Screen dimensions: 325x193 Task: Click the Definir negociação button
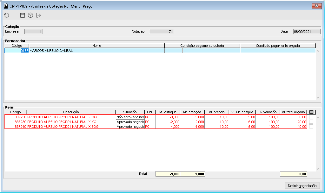(x=302, y=186)
